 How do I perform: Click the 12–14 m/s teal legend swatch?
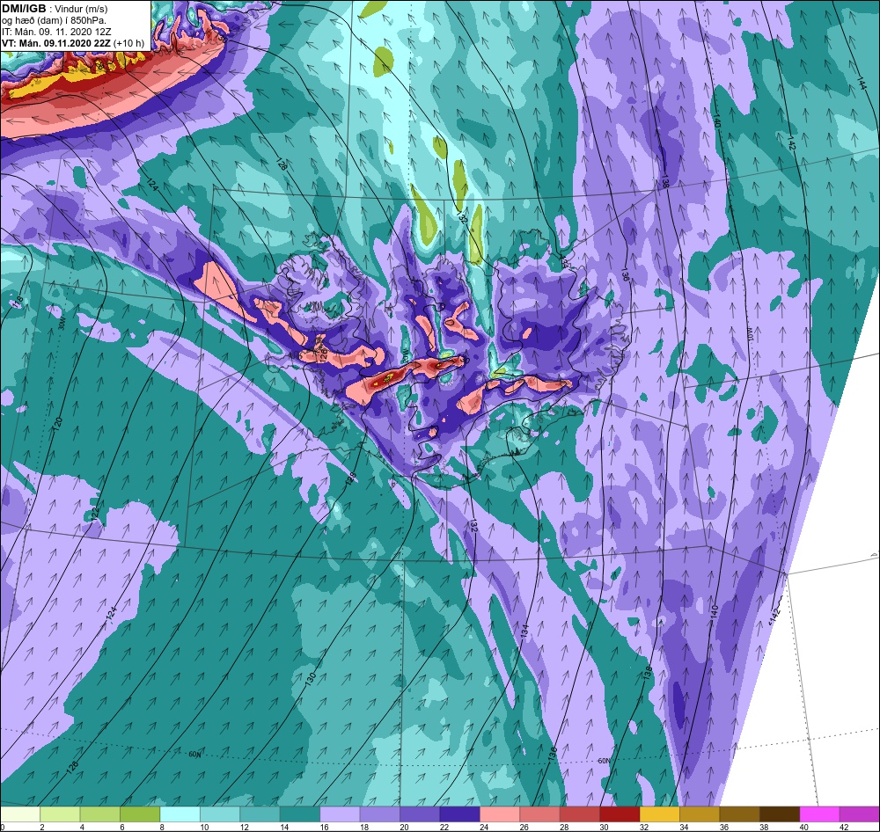pyautogui.click(x=260, y=814)
